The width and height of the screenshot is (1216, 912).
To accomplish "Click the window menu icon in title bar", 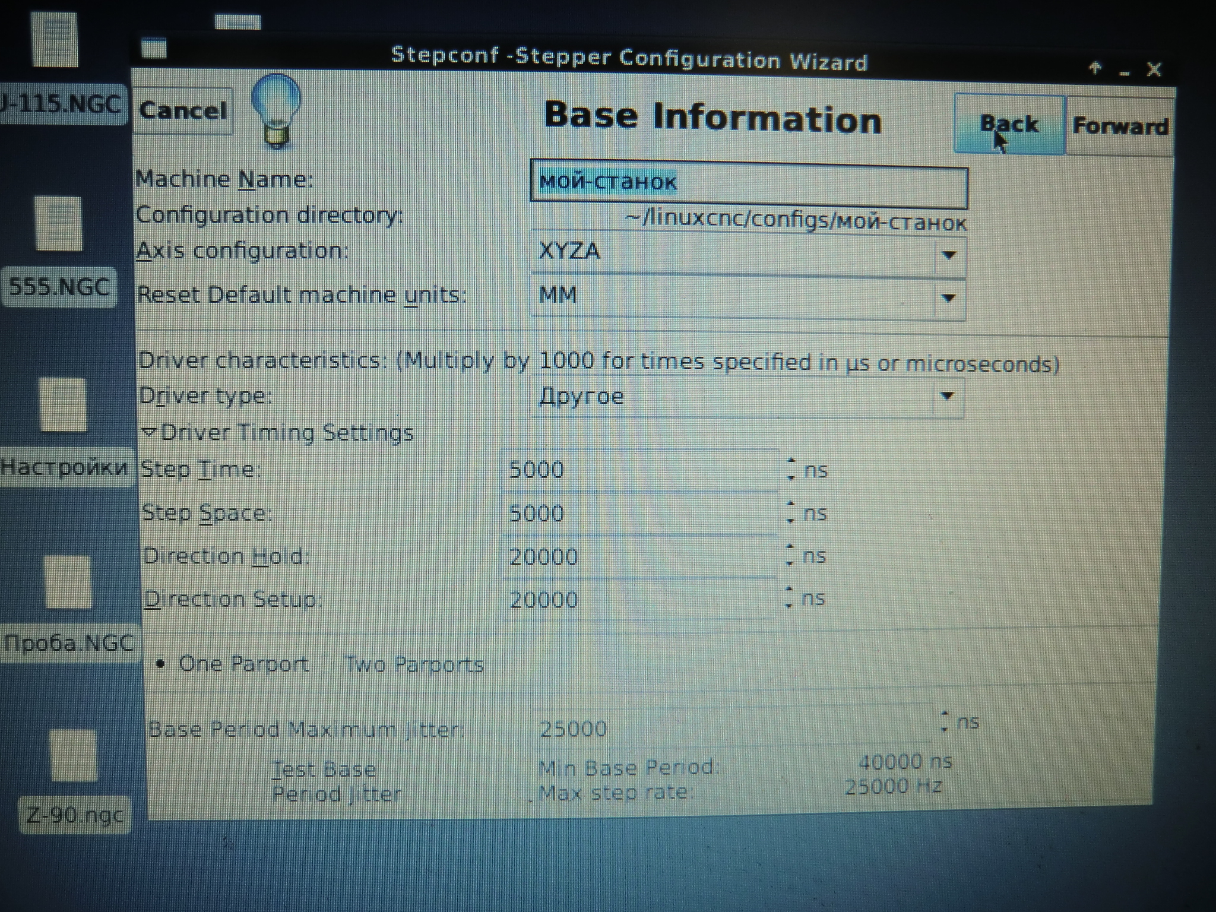I will point(154,48).
